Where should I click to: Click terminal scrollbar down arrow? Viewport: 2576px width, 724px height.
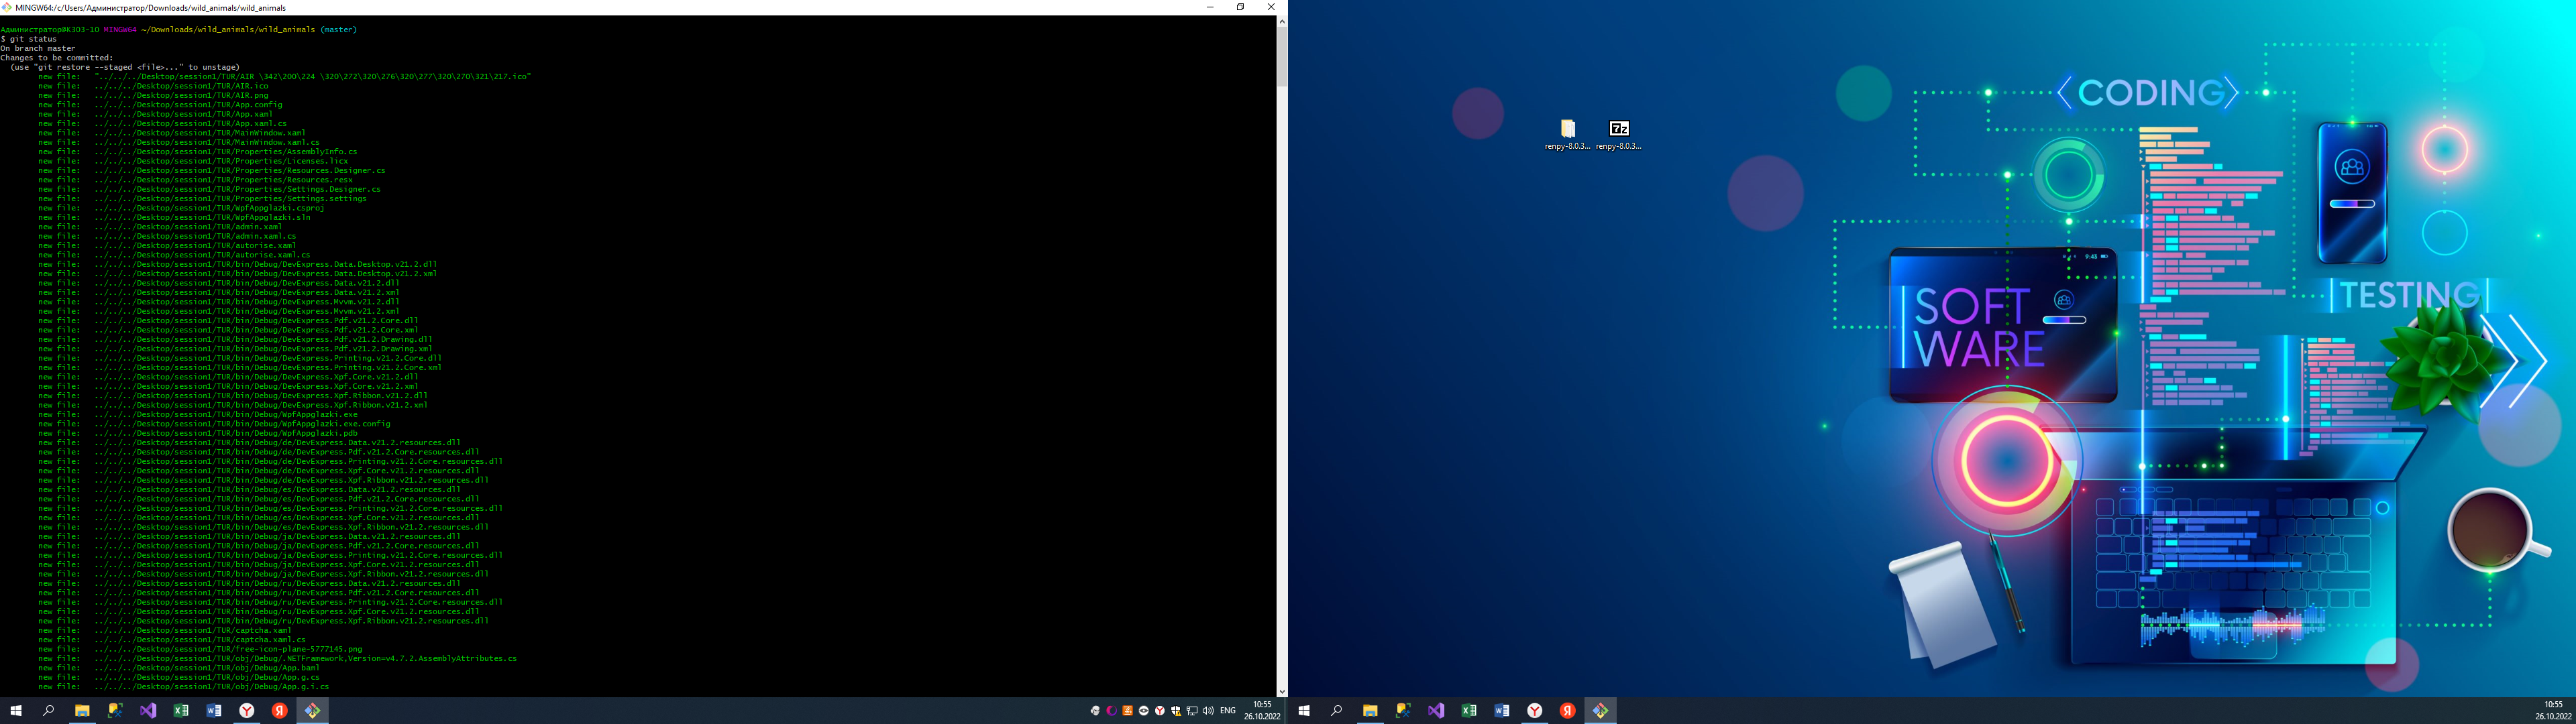click(1282, 691)
